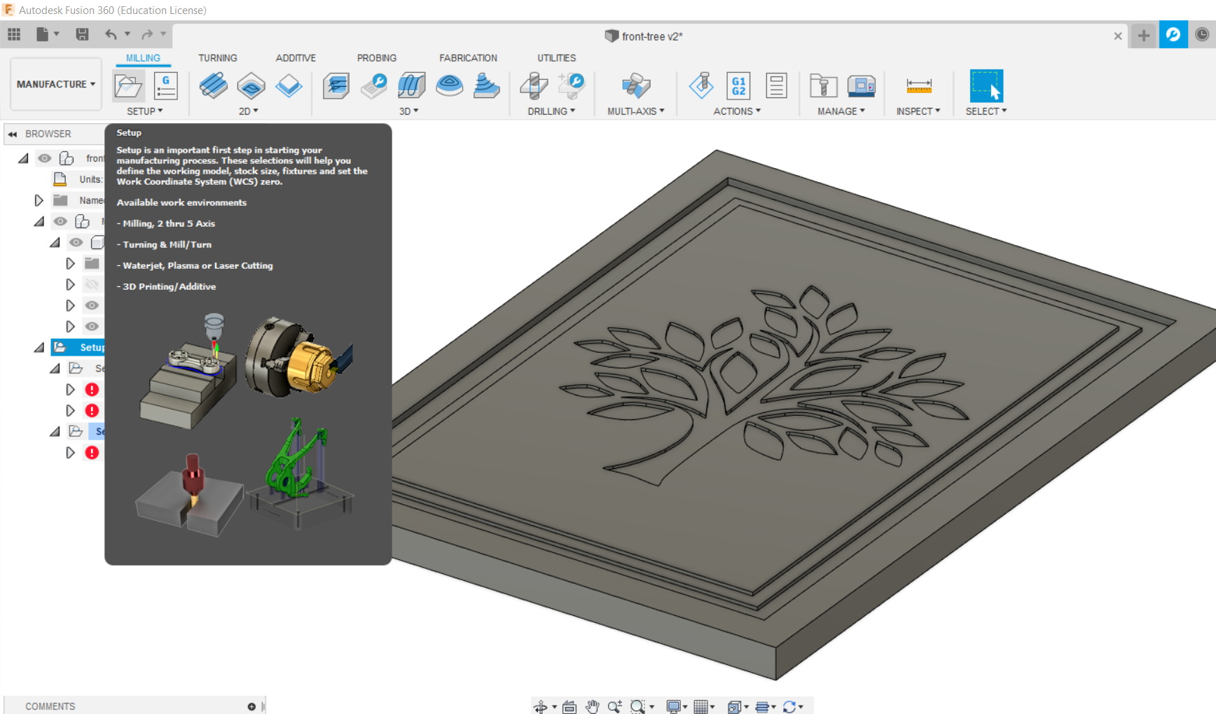1216x714 pixels.
Task: Click the 3D Adaptive Clearing icon
Action: (x=336, y=86)
